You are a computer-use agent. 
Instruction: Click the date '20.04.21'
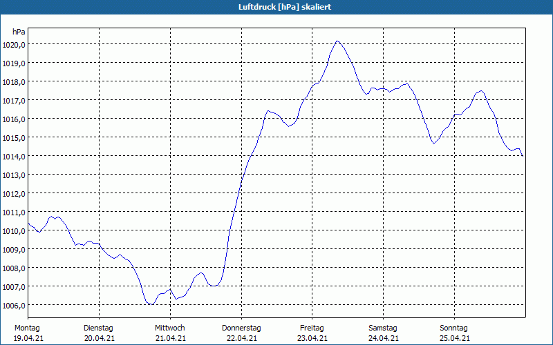coord(100,339)
